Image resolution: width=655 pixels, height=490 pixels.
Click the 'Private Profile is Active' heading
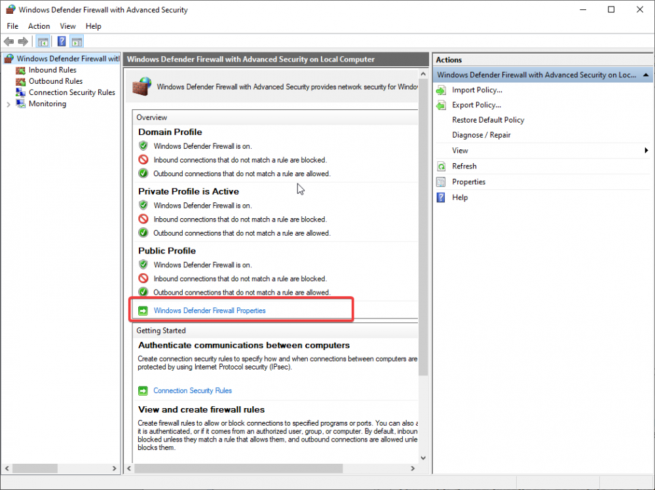tap(189, 191)
